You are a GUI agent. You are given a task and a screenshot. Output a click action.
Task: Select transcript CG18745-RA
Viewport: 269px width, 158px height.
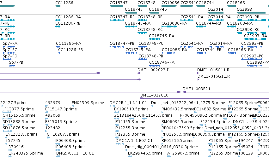(x=138, y=23)
